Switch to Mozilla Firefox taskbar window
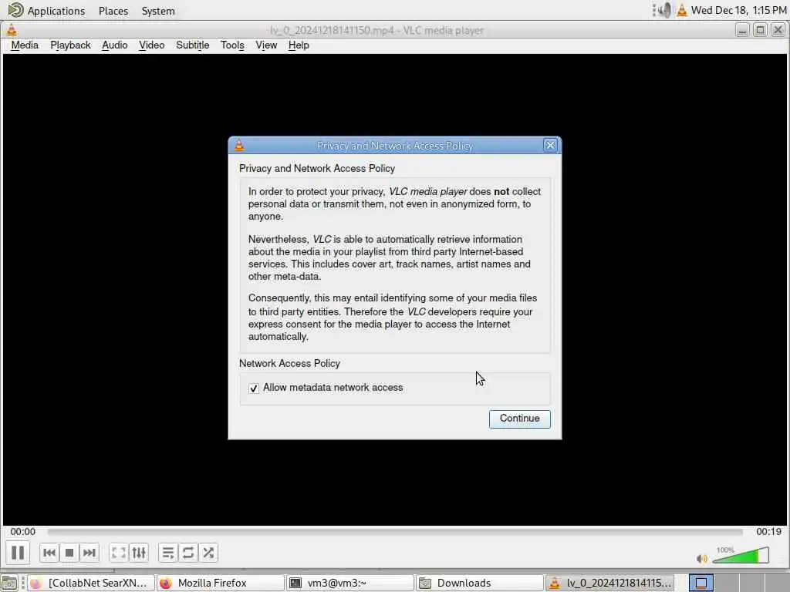 click(x=220, y=583)
